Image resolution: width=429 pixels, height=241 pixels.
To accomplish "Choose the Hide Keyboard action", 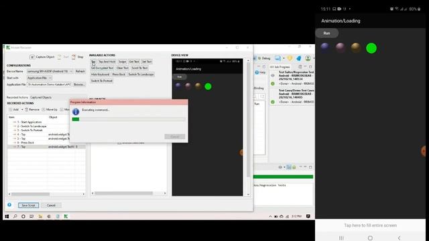I will (x=100, y=74).
